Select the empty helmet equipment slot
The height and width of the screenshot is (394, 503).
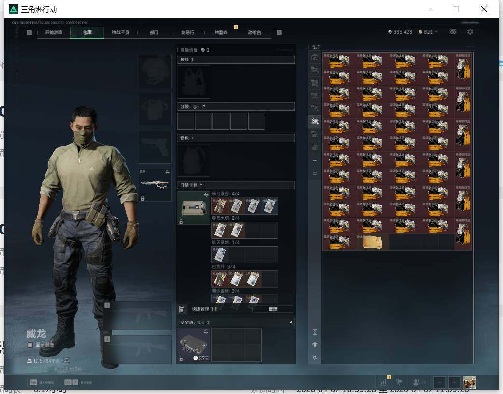(155, 71)
